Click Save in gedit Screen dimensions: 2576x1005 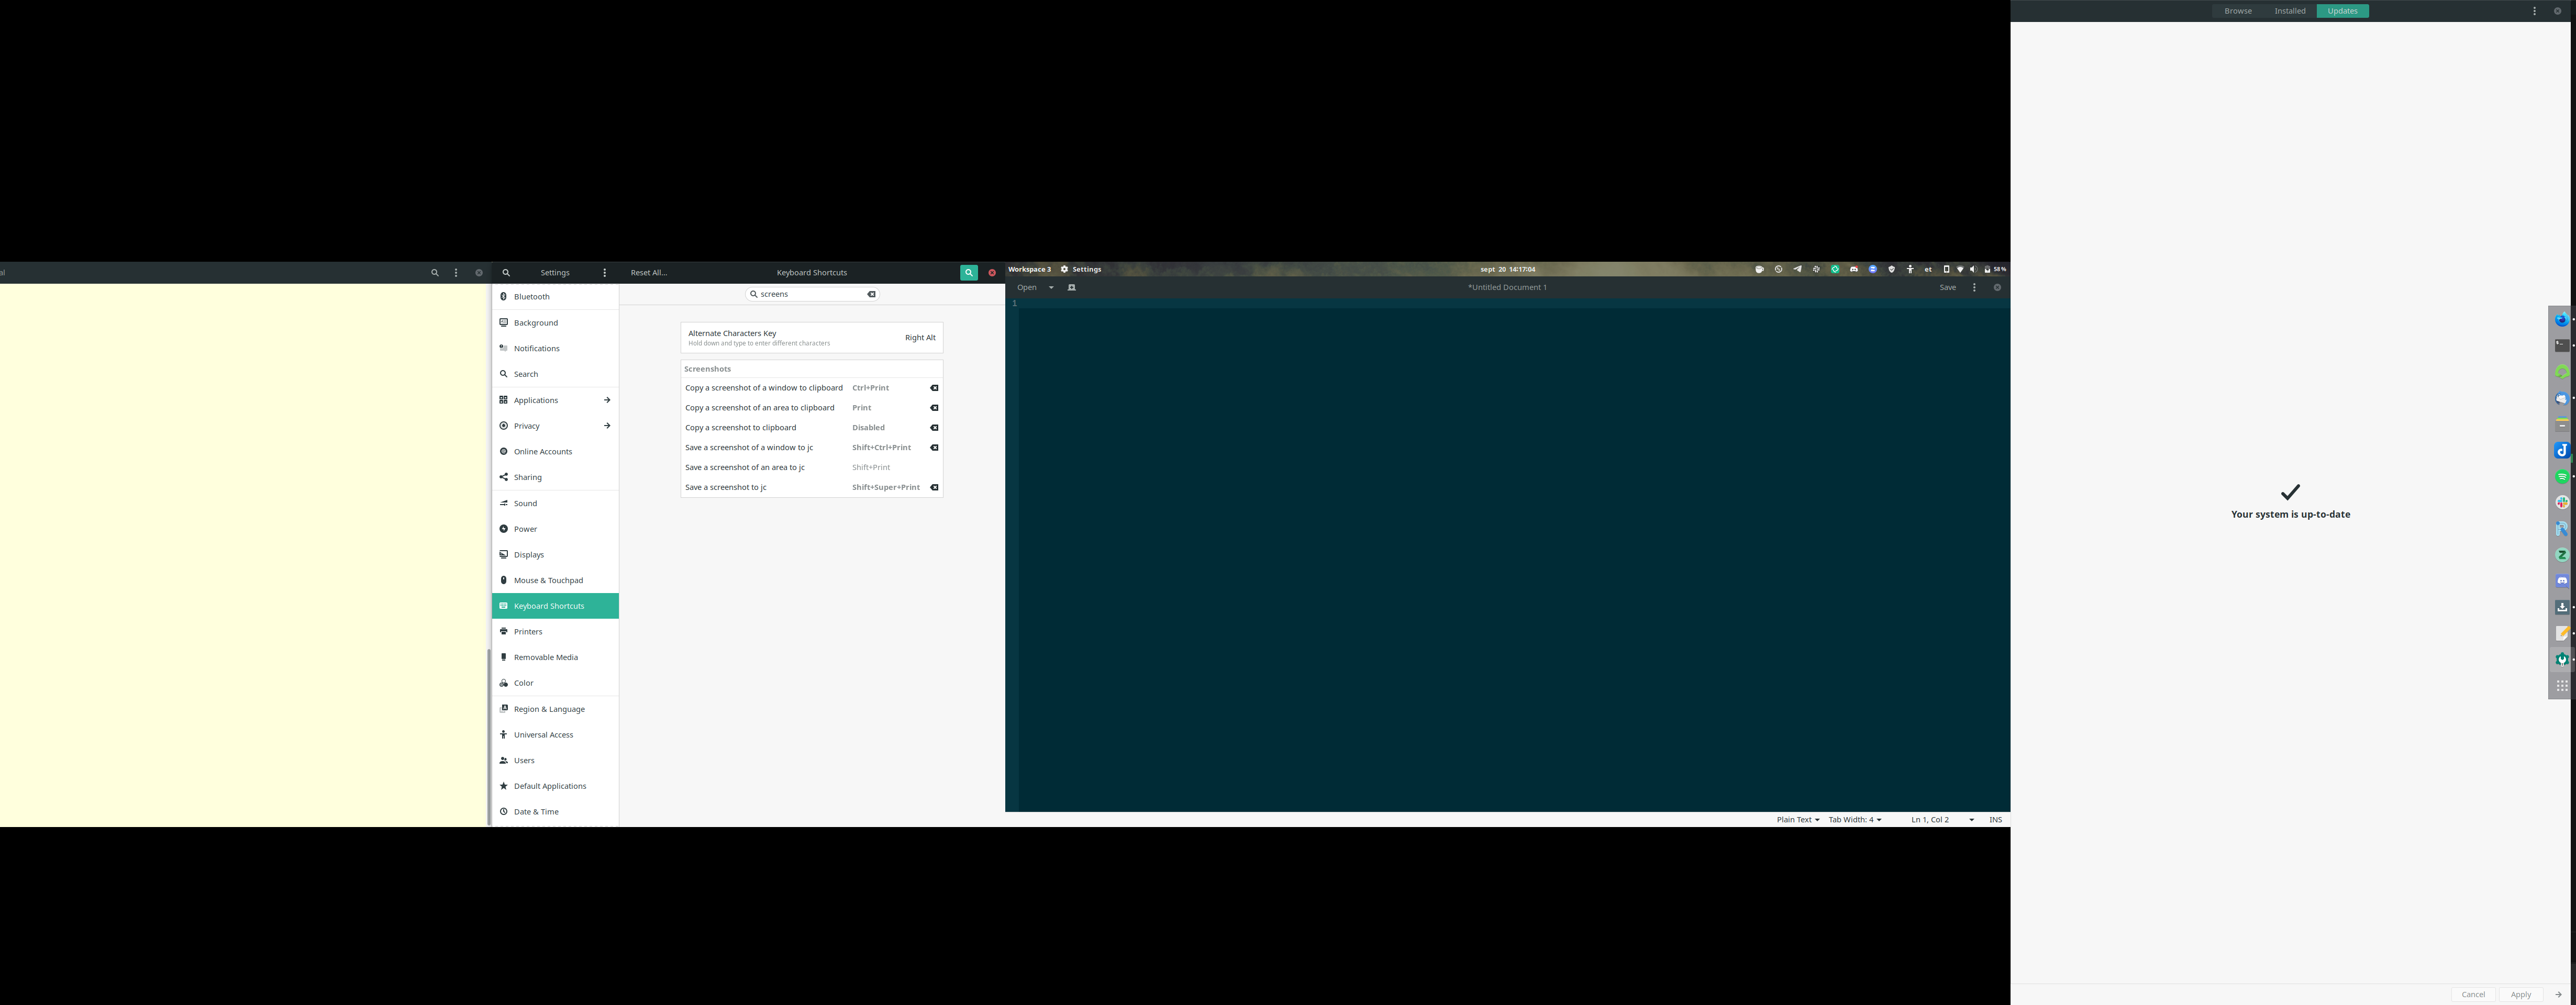pyautogui.click(x=1947, y=287)
